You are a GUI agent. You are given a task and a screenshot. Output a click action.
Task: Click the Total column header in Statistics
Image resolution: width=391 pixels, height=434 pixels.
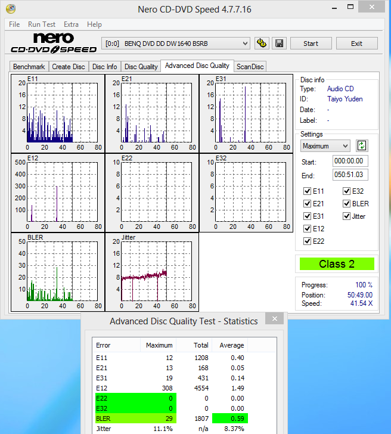[x=194, y=345]
